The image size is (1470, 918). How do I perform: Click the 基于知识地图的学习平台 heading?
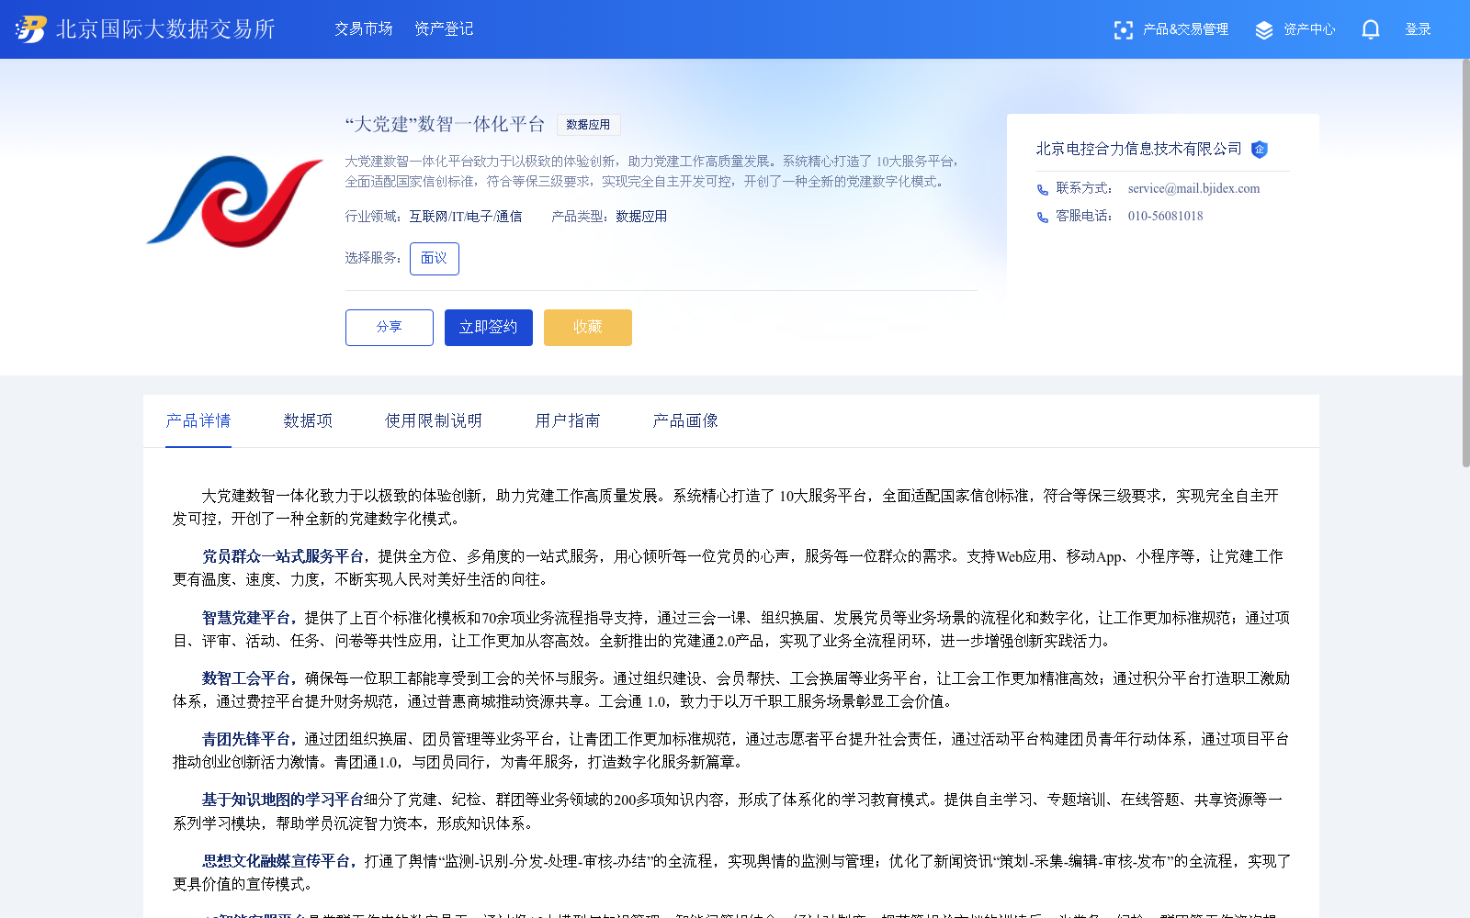click(283, 800)
